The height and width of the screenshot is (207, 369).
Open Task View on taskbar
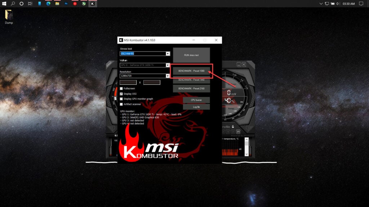click(x=30, y=4)
